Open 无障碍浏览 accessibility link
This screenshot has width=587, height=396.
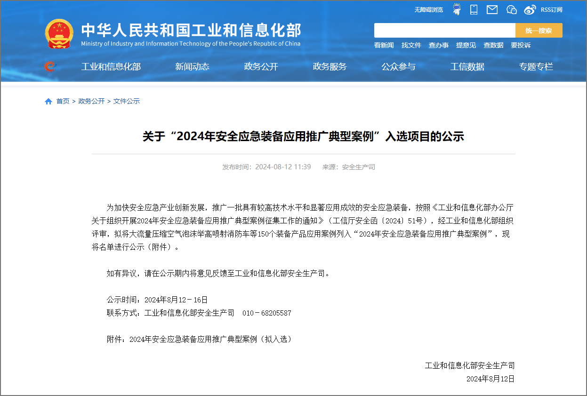428,9
